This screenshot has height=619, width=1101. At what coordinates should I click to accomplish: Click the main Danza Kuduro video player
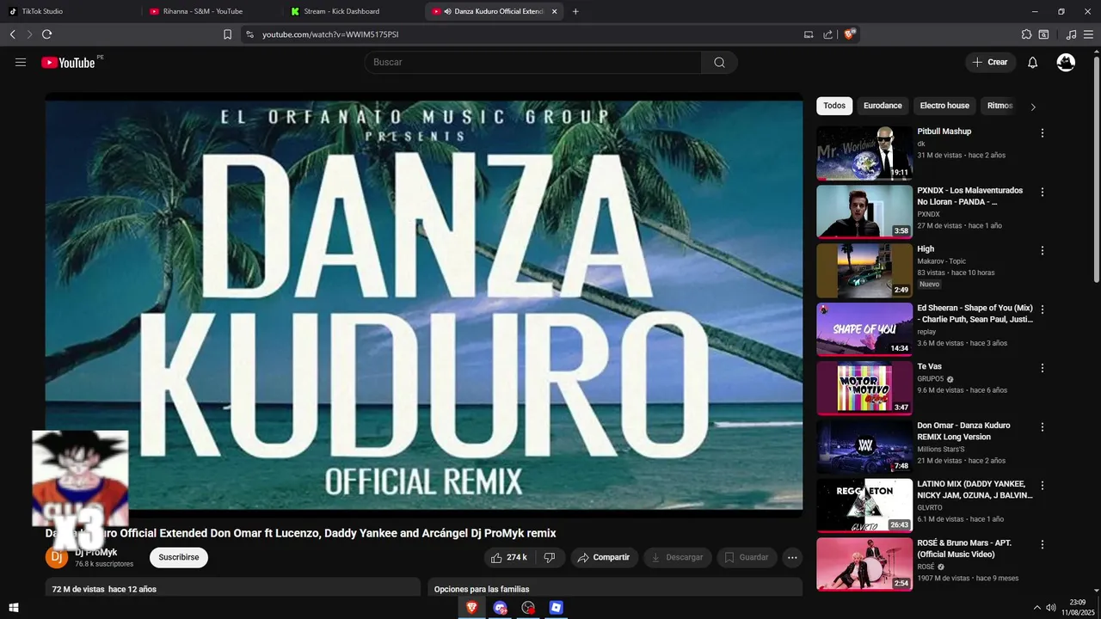point(424,304)
